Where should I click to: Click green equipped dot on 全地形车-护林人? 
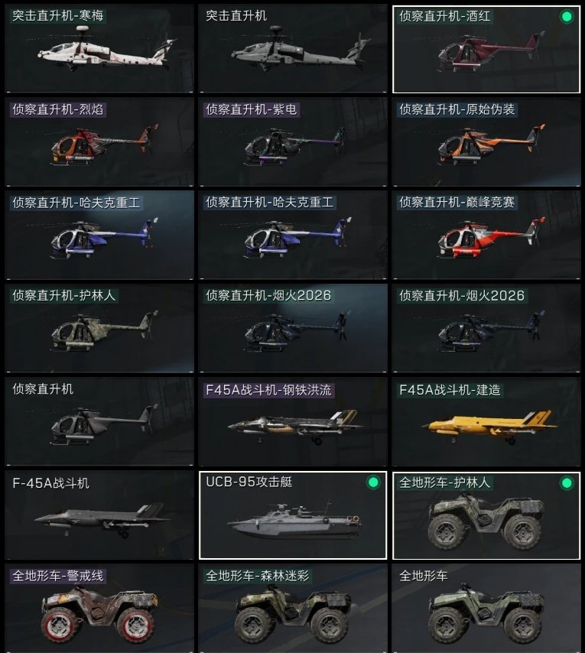(x=567, y=483)
